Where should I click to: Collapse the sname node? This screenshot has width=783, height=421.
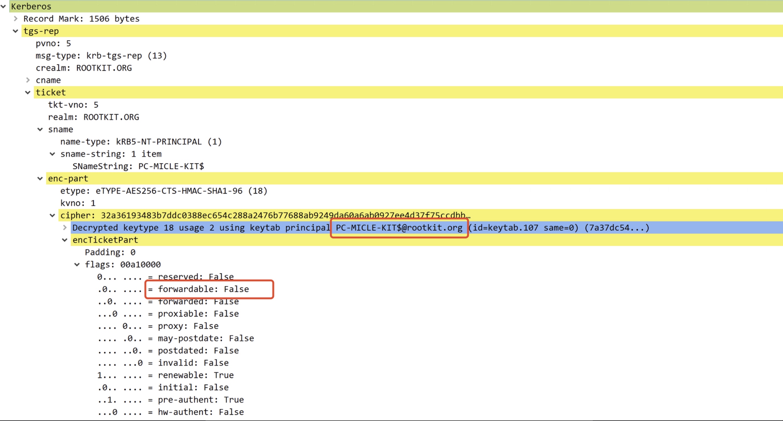[x=40, y=129]
